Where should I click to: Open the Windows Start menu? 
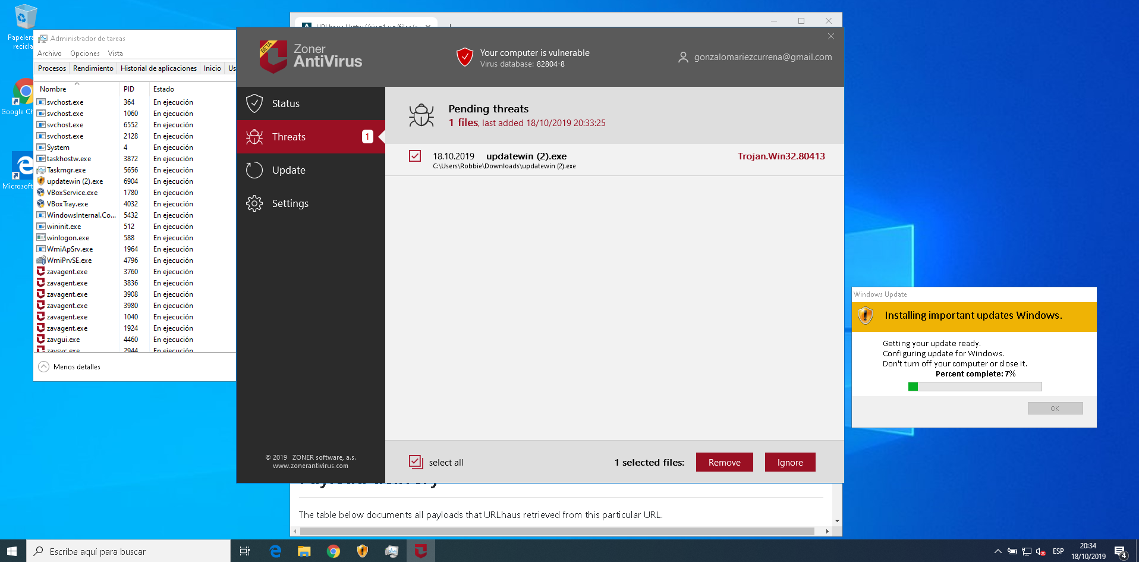12,551
